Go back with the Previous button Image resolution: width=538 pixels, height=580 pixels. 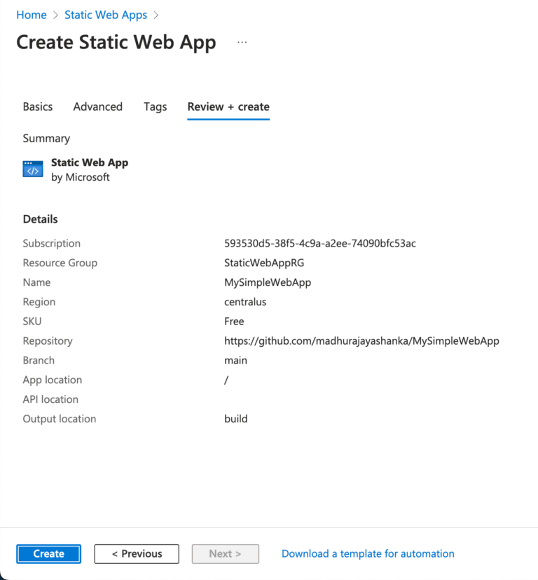coord(137,553)
